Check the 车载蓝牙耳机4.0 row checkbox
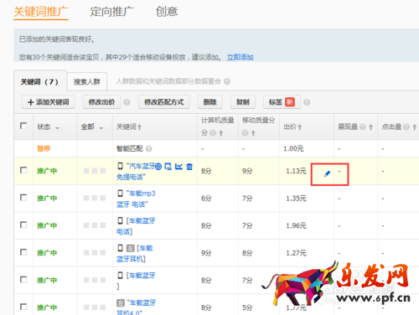 pos(23,307)
